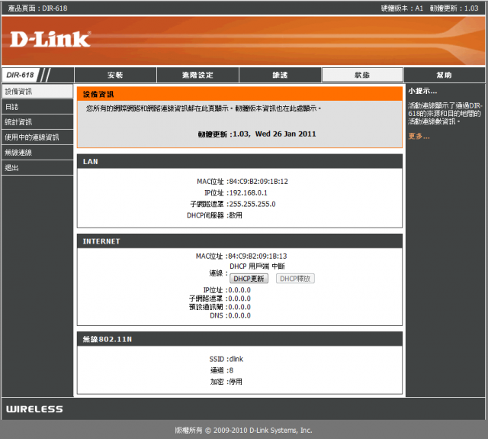488x439 pixels.
Task: Follow the 更多... link in tips
Action: point(419,136)
